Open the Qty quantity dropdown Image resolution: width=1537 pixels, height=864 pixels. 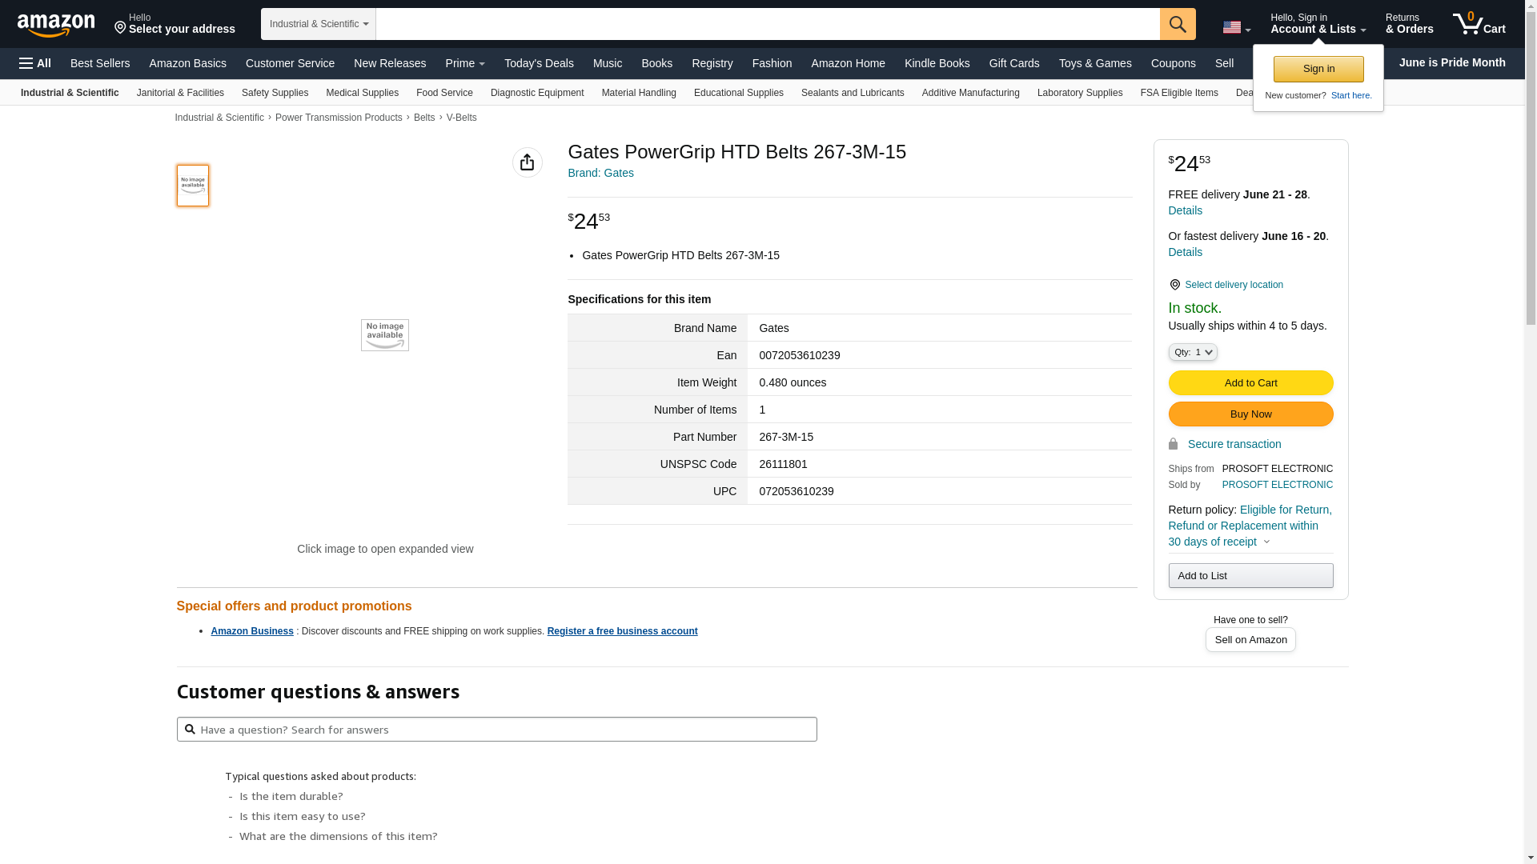pos(1192,352)
